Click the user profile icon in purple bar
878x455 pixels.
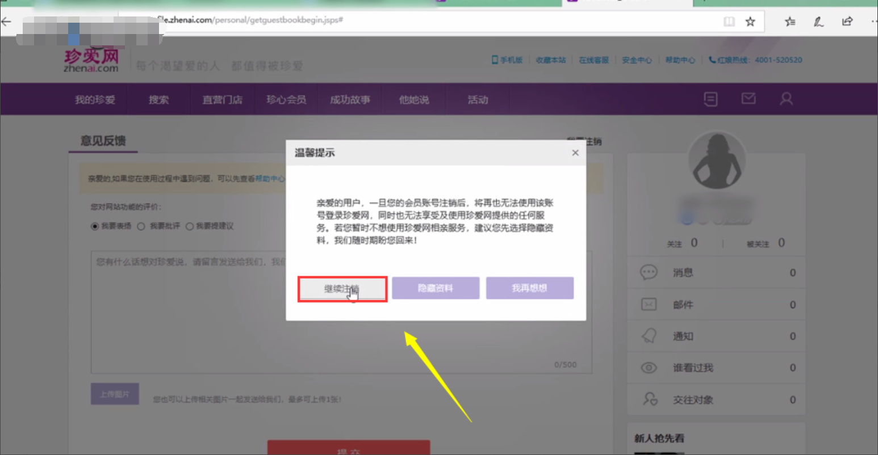point(786,99)
